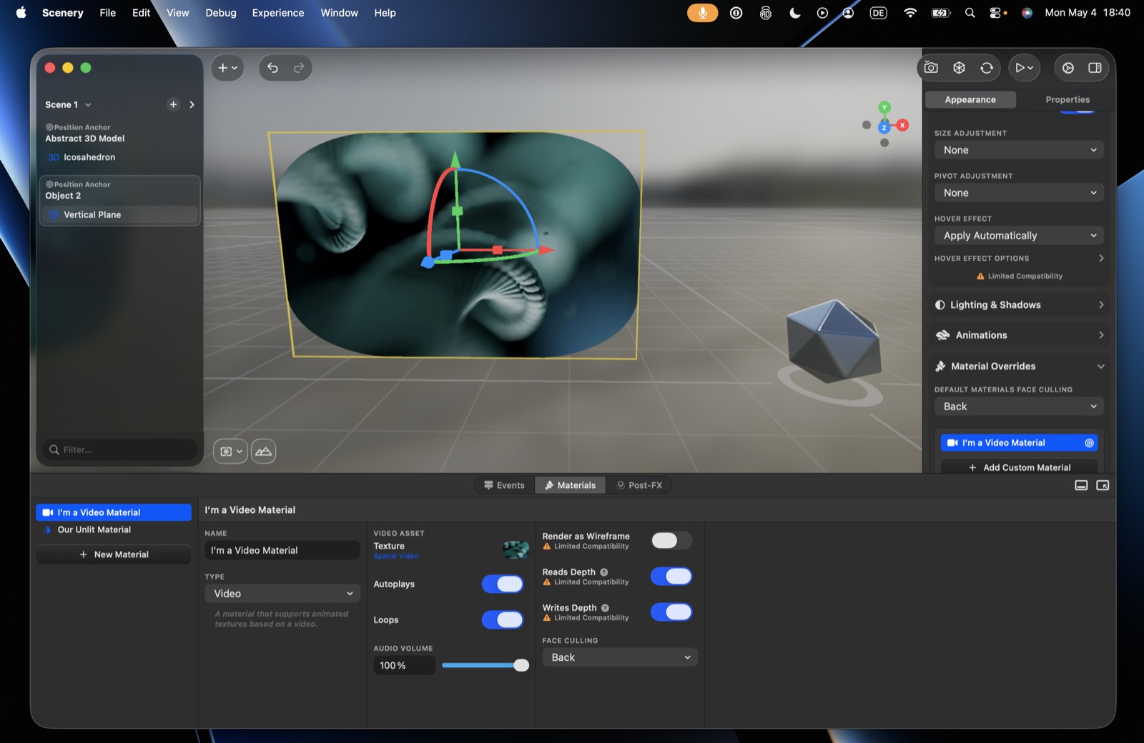The height and width of the screenshot is (743, 1144).
Task: Click the green Y axis on orientation gizmo
Action: tap(884, 107)
